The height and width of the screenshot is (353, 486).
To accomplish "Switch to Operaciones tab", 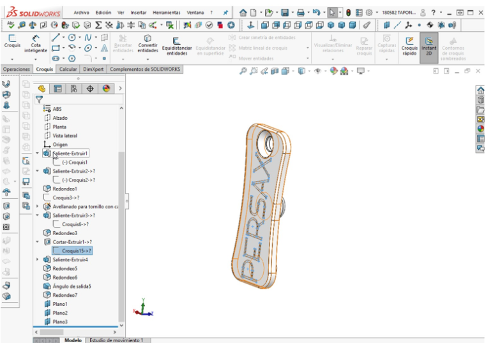I will pyautogui.click(x=17, y=69).
